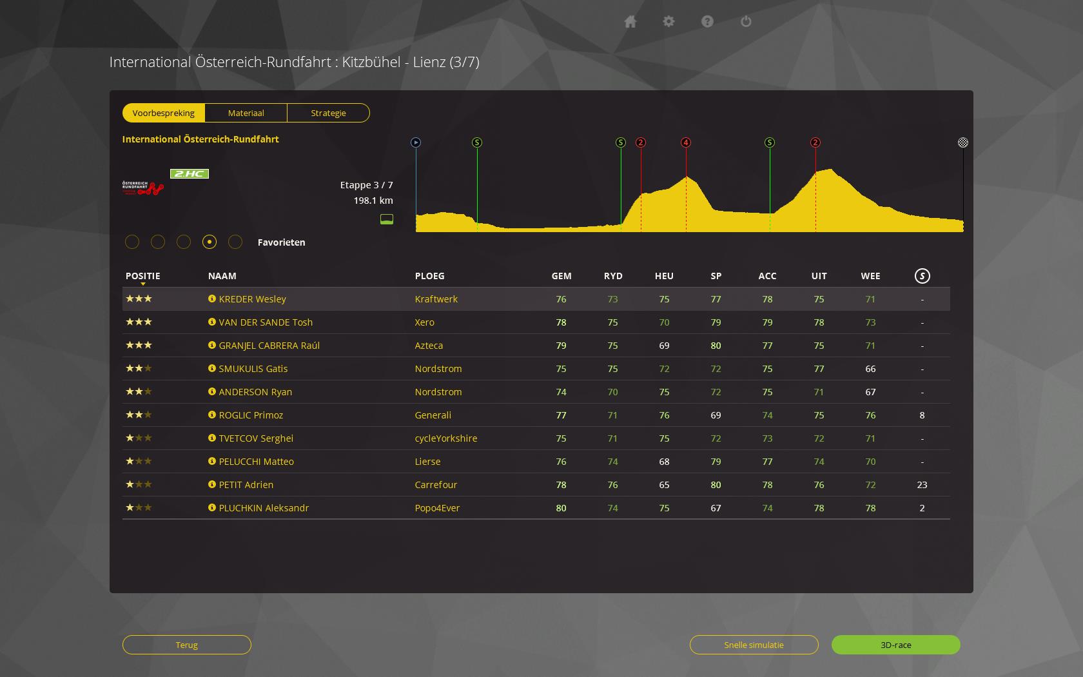This screenshot has width=1083, height=677.
Task: Open the help question mark icon
Action: 707,21
